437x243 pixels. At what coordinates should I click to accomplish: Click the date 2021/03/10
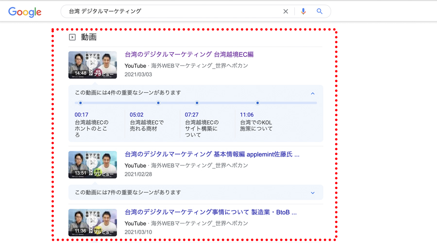point(138,232)
